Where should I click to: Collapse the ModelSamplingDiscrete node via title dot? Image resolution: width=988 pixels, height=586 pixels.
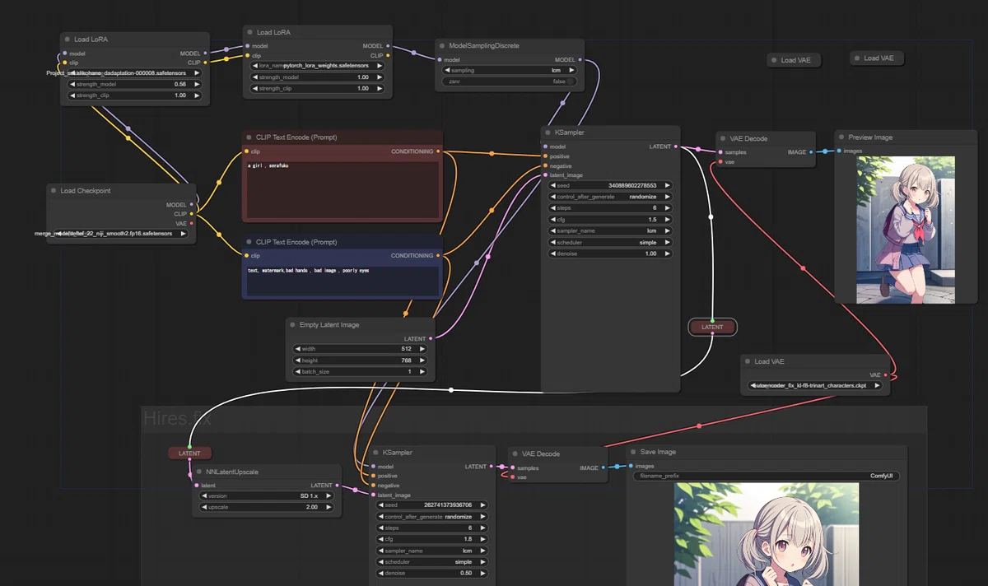tap(441, 46)
